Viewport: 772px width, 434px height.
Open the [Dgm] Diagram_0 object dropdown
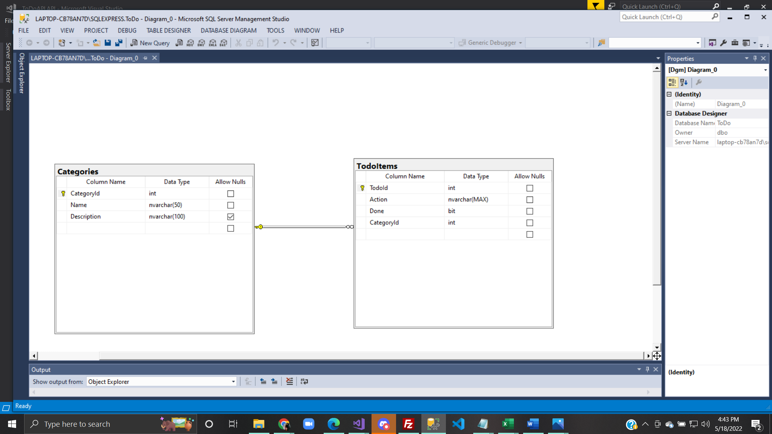point(765,70)
